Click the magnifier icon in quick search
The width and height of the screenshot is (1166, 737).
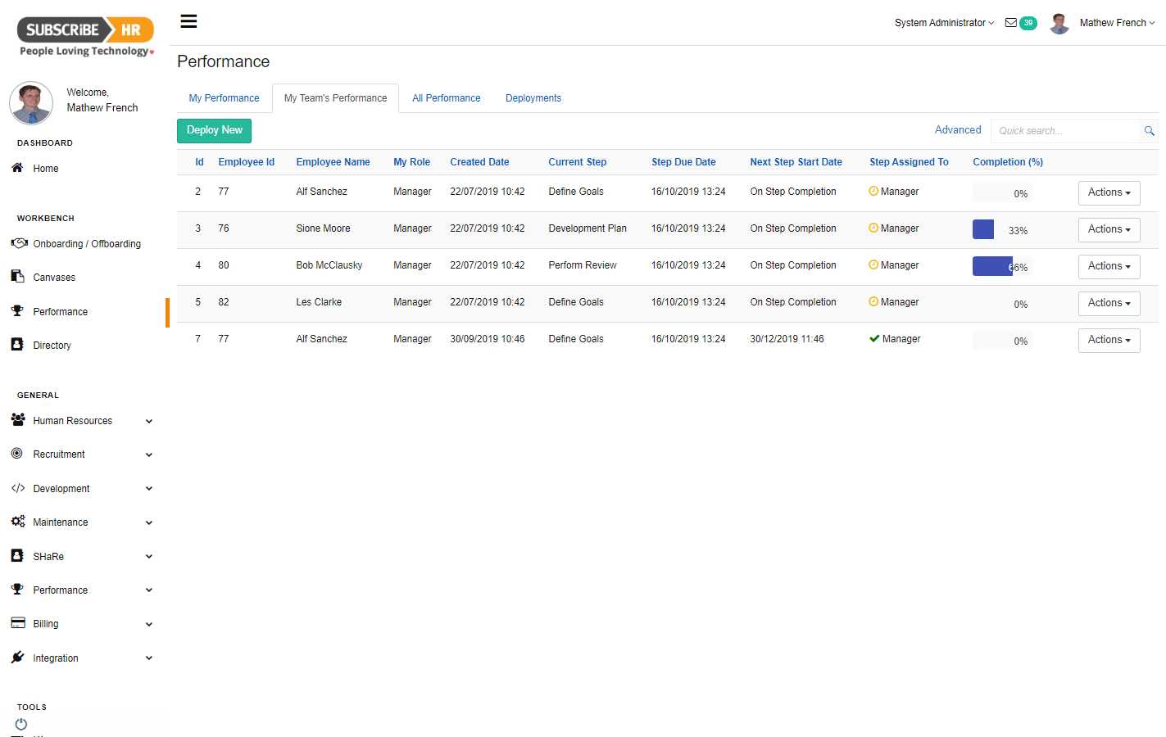(x=1149, y=130)
